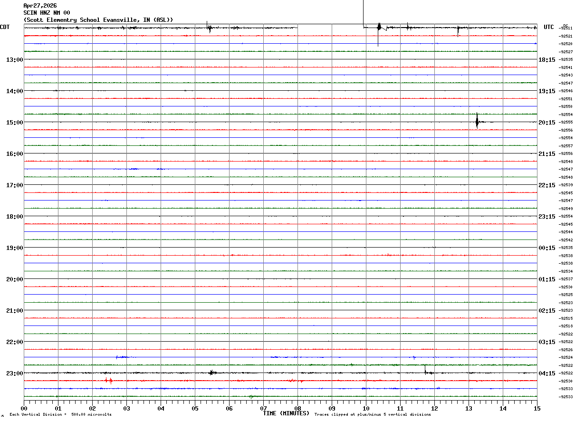The height and width of the screenshot is (421, 575).
Task: Click the DC offset value -92541
Action: [565, 67]
